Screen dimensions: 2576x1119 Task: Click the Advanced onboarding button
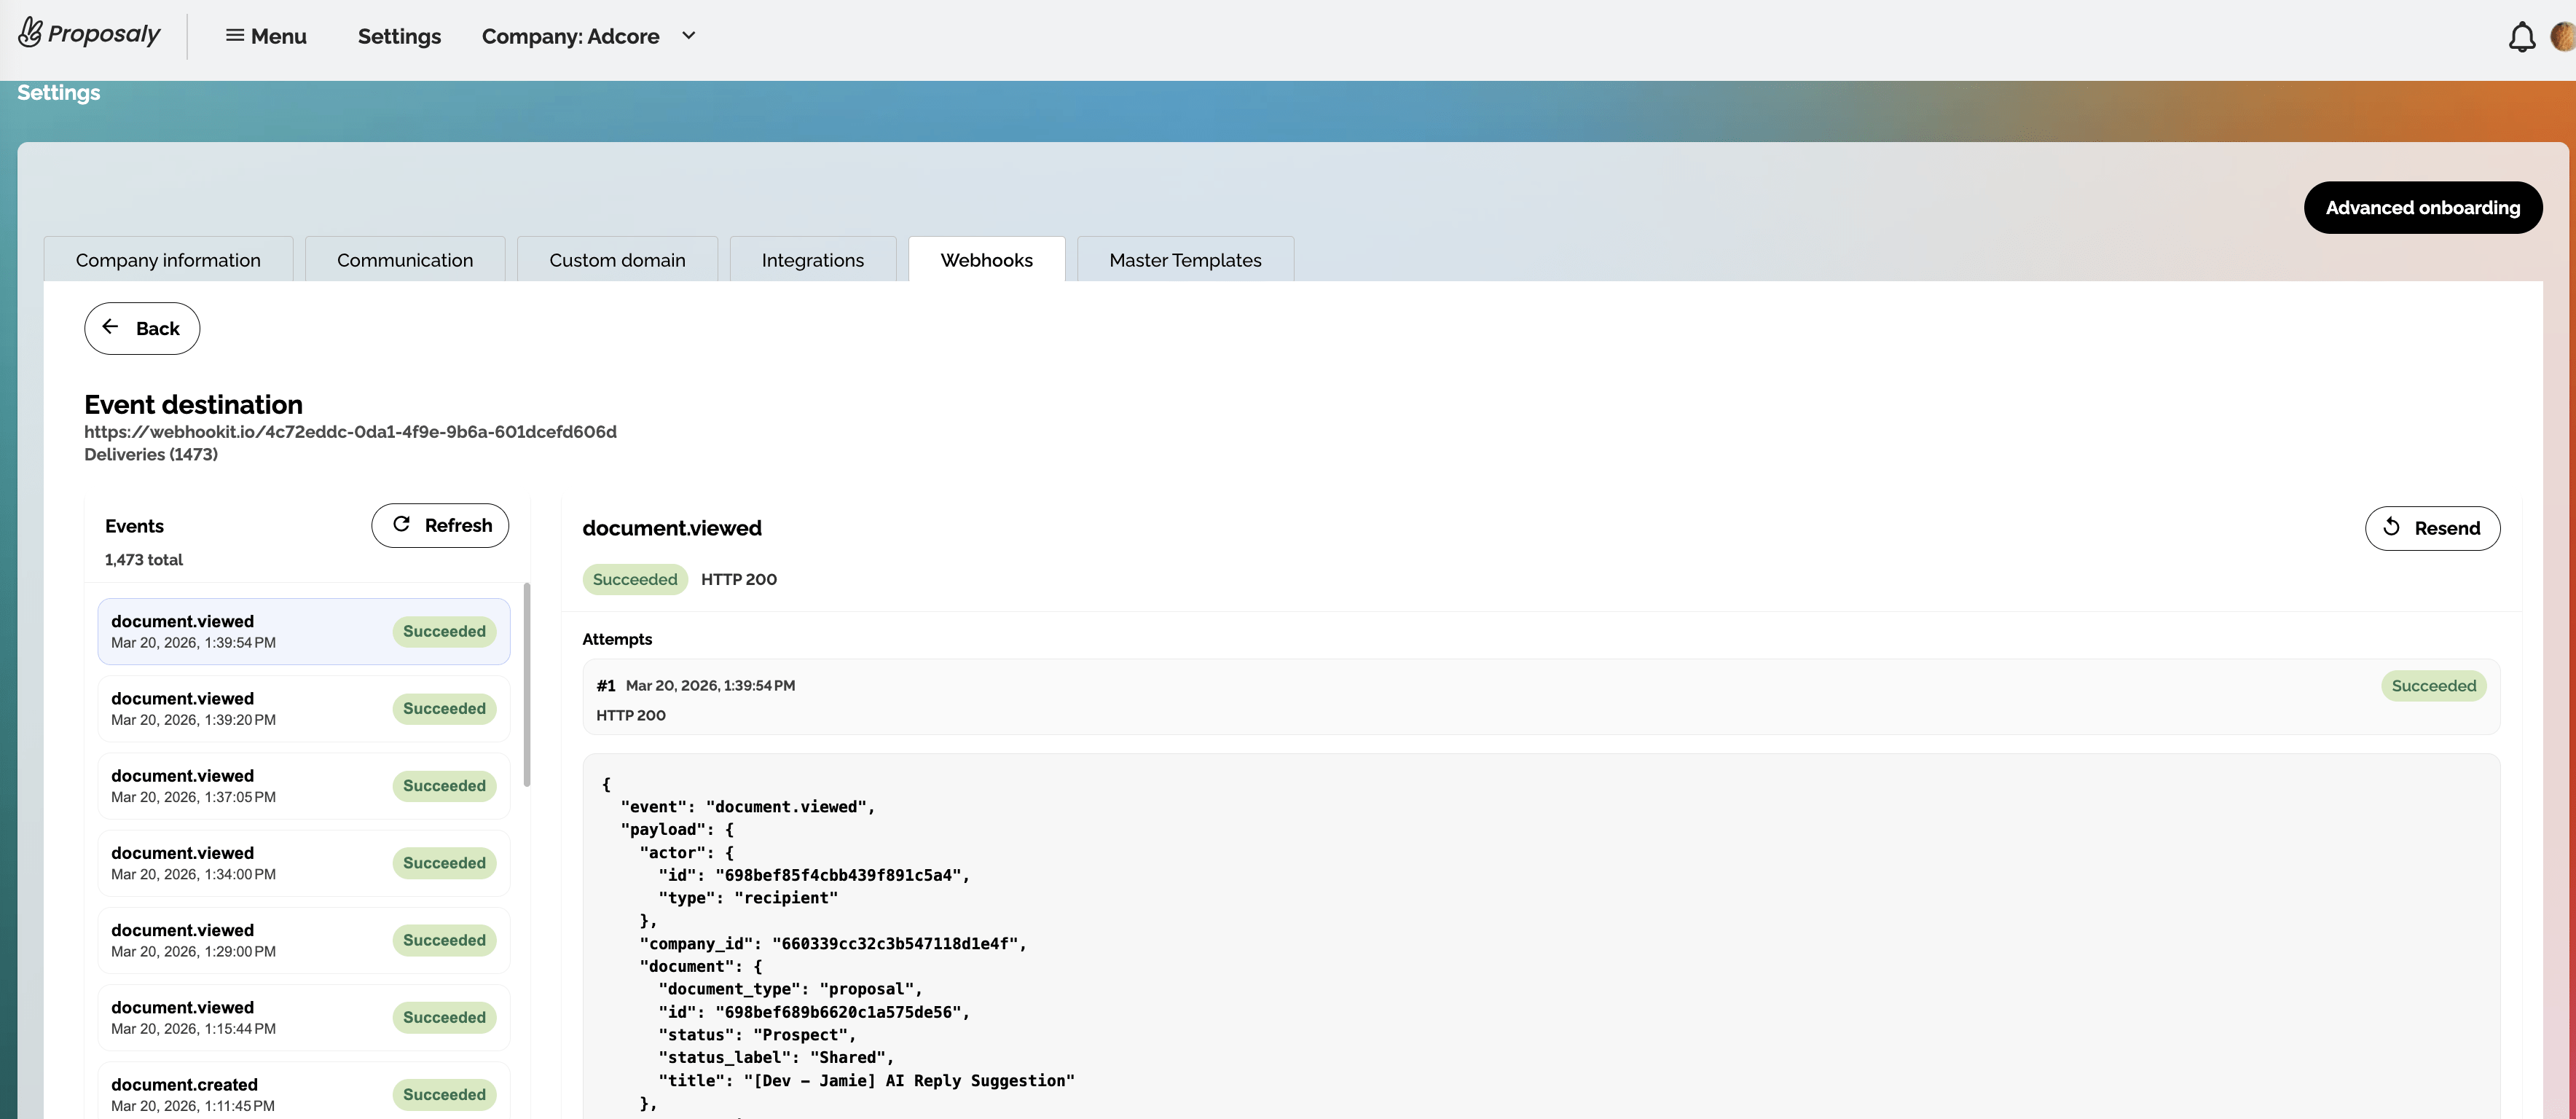pyautogui.click(x=2422, y=208)
